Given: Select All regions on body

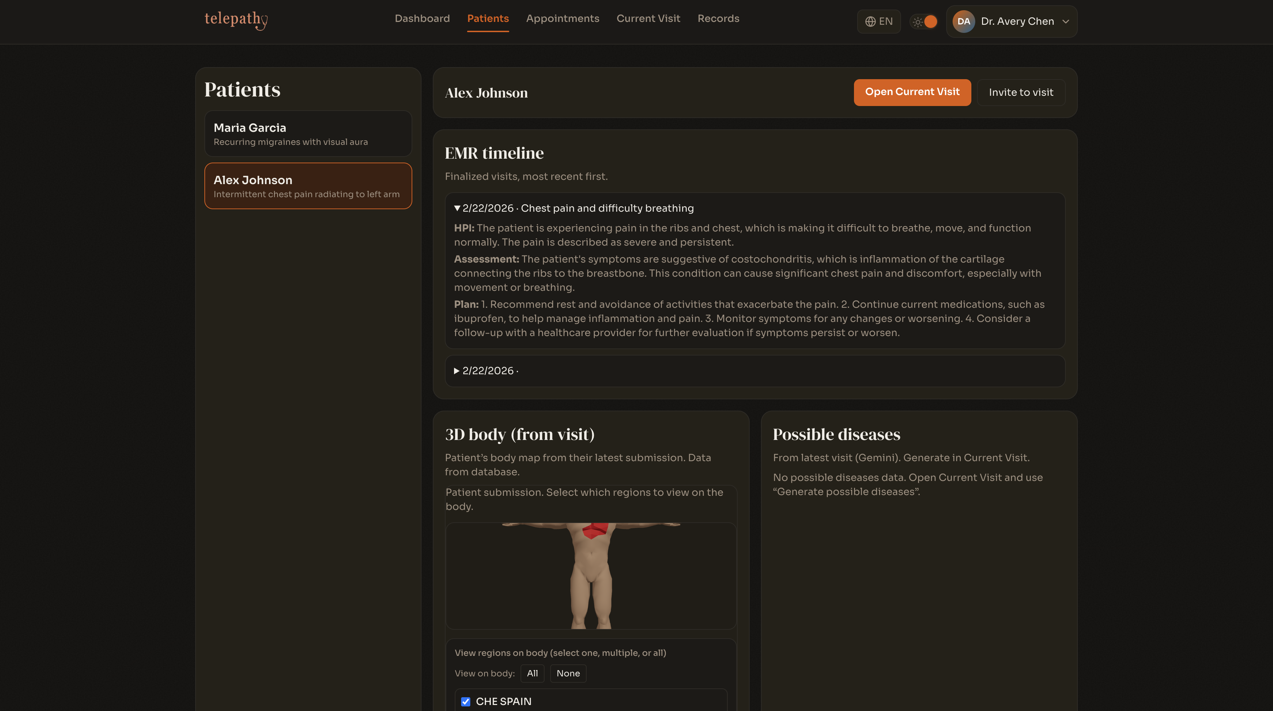Looking at the screenshot, I should coord(532,674).
